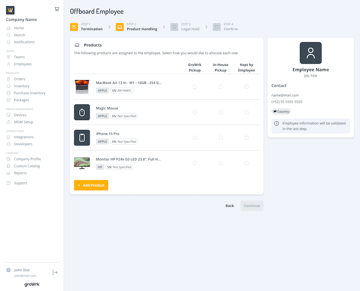Image resolution: width=360 pixels, height=291 pixels.
Task: Click the Notifications bell icon
Action: [8, 42]
